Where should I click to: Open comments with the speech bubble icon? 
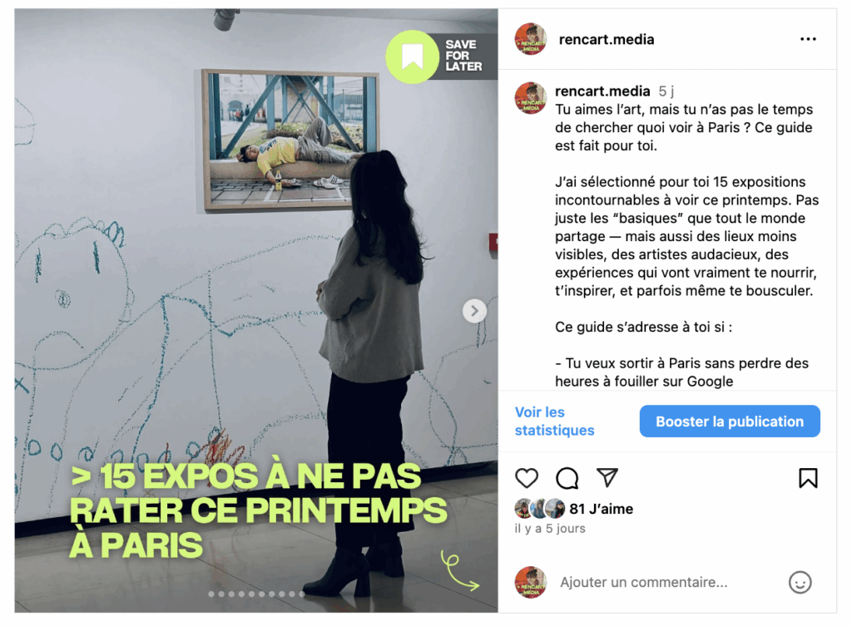567,478
